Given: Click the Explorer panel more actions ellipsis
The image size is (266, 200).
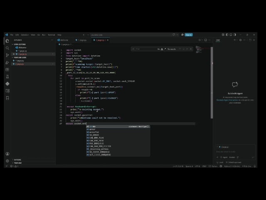Looking at the screenshot, I should coord(52,40).
